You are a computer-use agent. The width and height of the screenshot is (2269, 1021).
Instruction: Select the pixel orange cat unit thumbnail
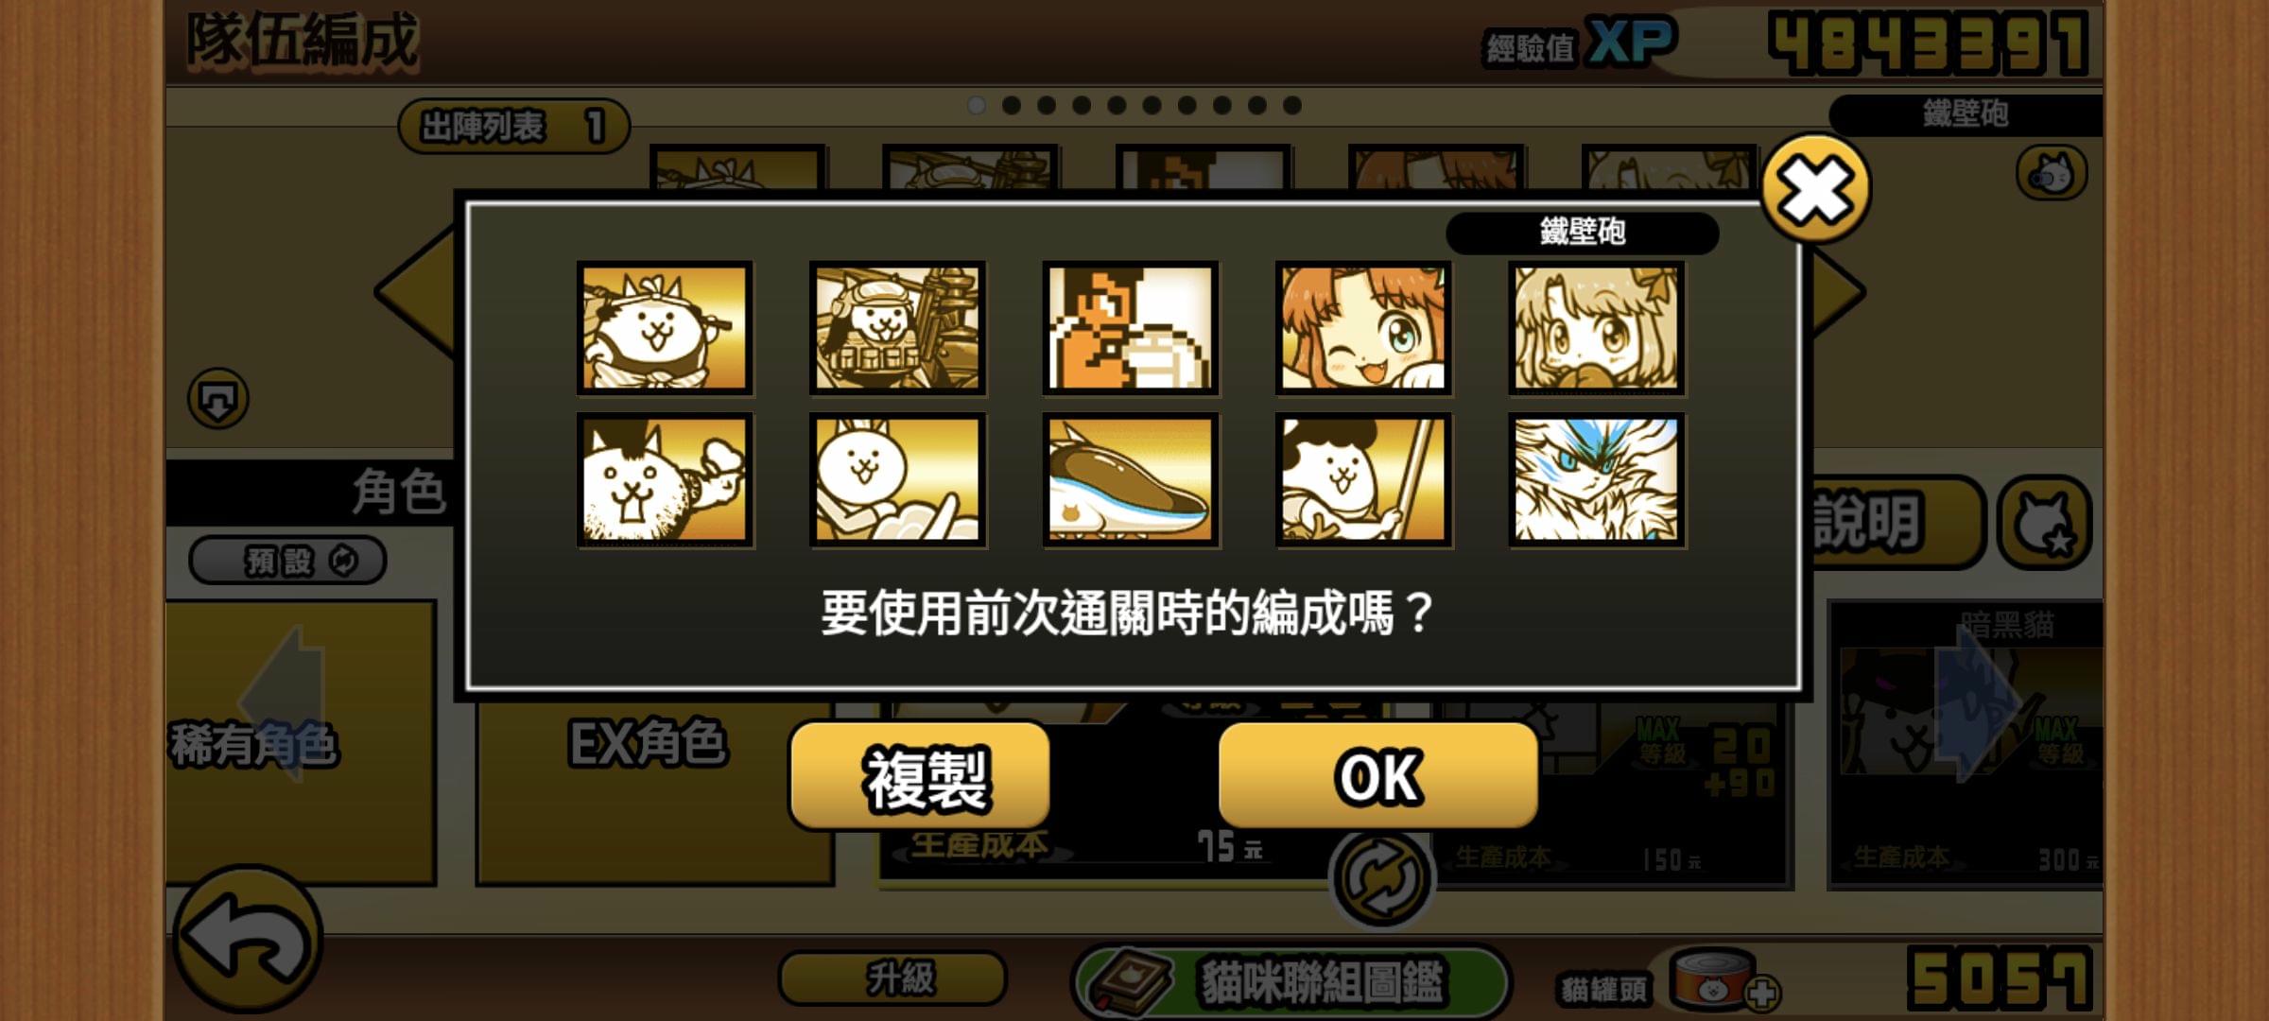[x=1131, y=328]
